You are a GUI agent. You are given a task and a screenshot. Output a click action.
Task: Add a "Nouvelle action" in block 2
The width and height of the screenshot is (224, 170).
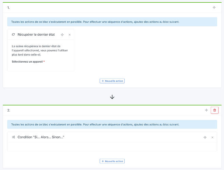click(112, 161)
